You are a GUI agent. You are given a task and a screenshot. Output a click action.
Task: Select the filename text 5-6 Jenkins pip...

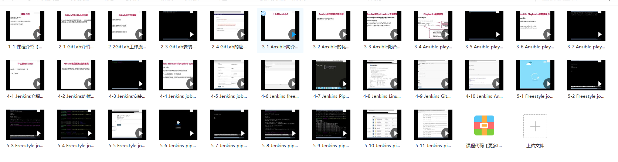(x=178, y=146)
